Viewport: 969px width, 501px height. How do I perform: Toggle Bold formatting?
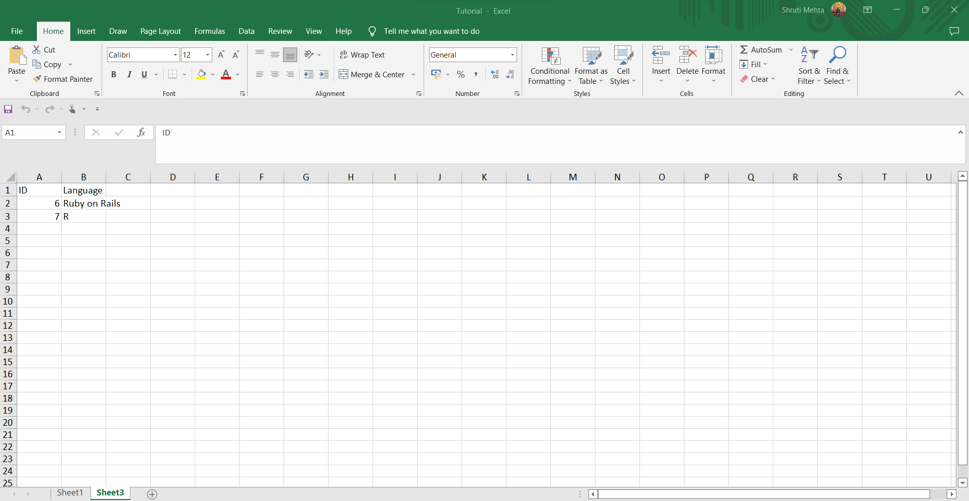tap(114, 74)
